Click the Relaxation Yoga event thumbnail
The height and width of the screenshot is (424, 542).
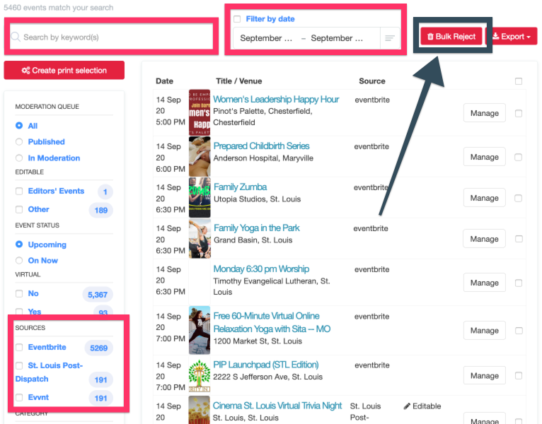(200, 330)
